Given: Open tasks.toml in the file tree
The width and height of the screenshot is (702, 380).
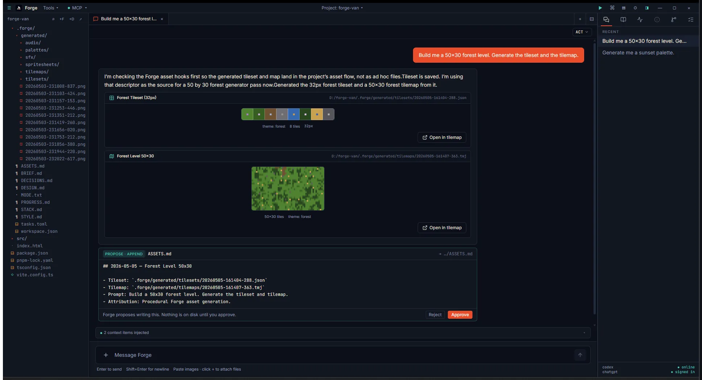Looking at the screenshot, I should pyautogui.click(x=34, y=224).
